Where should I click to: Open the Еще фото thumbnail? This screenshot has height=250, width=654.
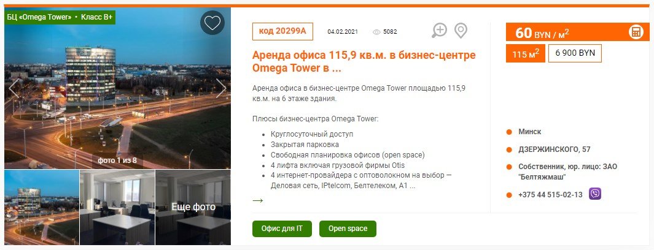193,207
